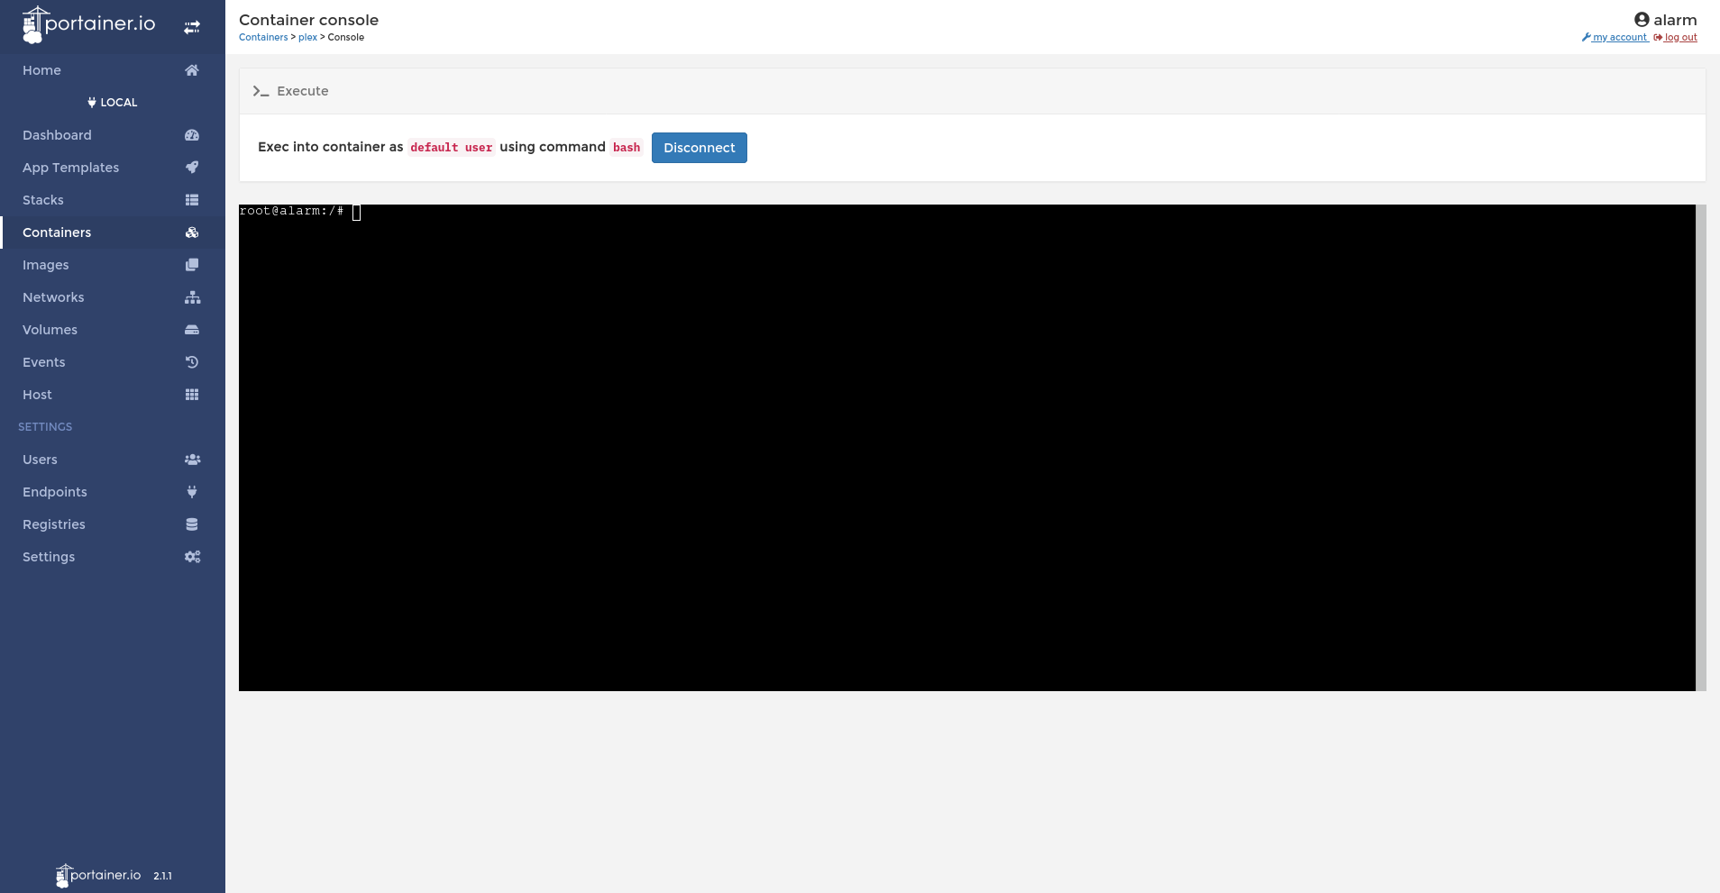Click the Dashboard gauge icon

[x=192, y=135]
